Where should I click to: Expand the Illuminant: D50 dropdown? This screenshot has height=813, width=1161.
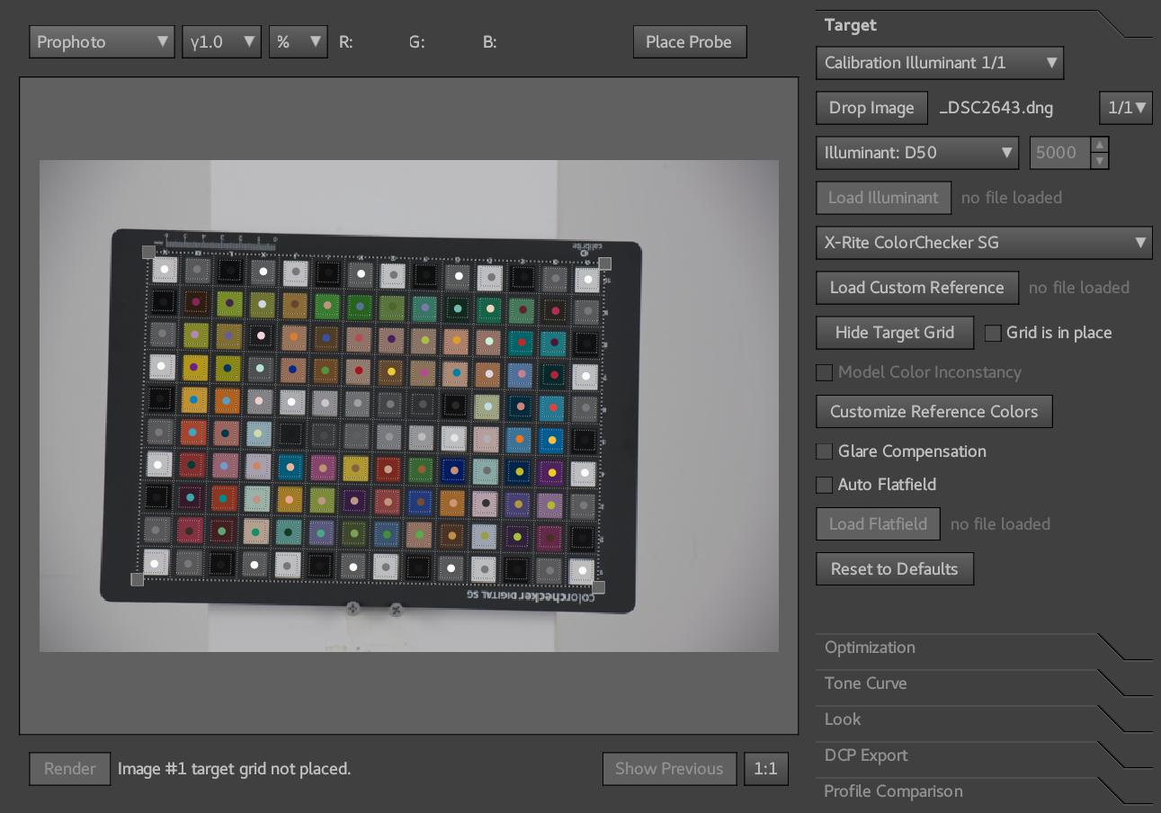916,153
